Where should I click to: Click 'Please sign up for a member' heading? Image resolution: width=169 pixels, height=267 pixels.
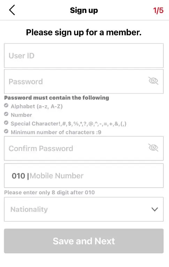tap(84, 33)
